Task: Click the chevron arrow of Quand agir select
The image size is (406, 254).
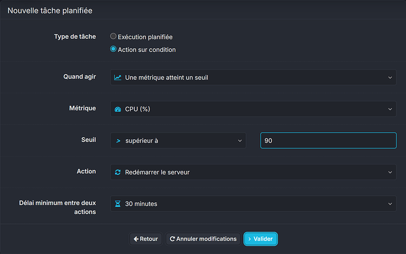Action: point(390,78)
